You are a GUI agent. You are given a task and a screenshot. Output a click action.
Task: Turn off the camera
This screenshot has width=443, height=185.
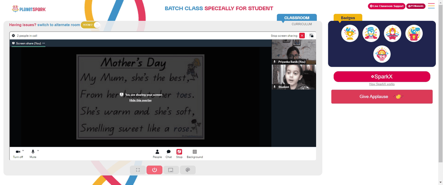(x=18, y=154)
